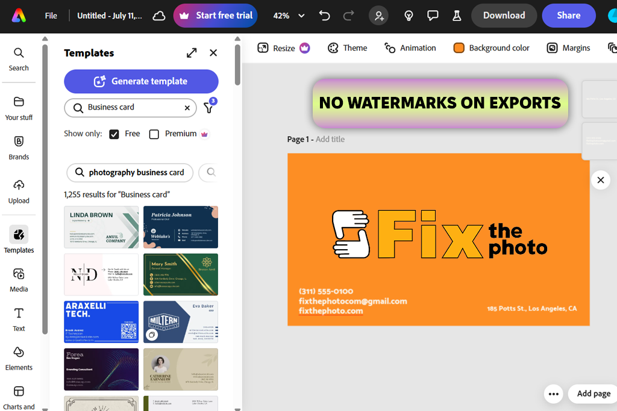Open the template filters icon
617x411 pixels.
click(x=208, y=107)
